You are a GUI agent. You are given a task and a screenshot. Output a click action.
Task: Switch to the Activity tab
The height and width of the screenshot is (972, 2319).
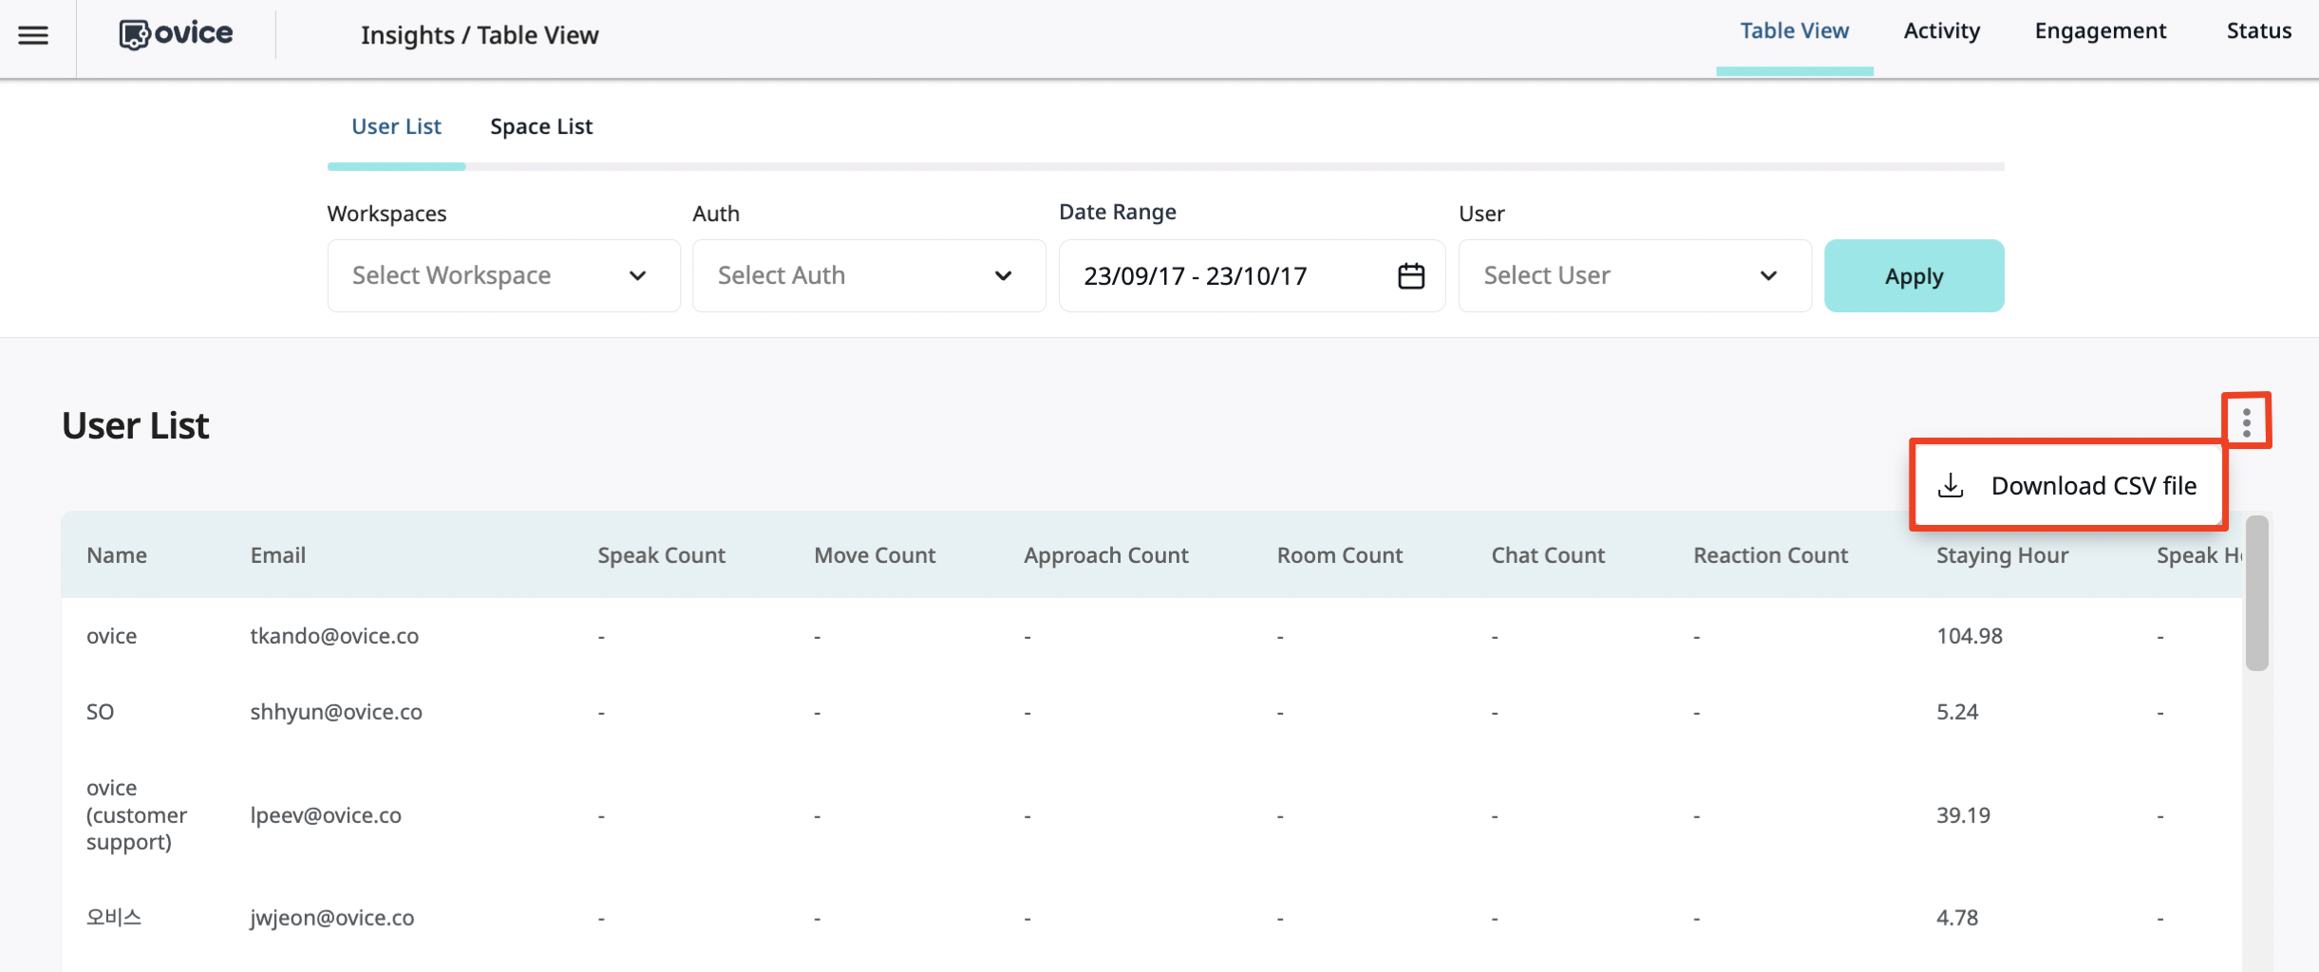pos(1941,31)
